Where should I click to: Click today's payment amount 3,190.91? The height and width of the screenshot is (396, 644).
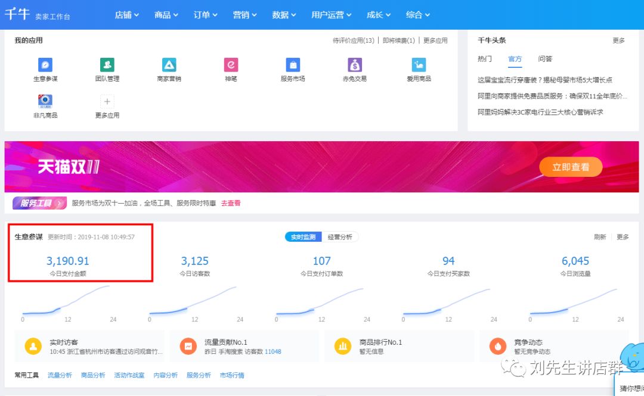[x=68, y=261]
